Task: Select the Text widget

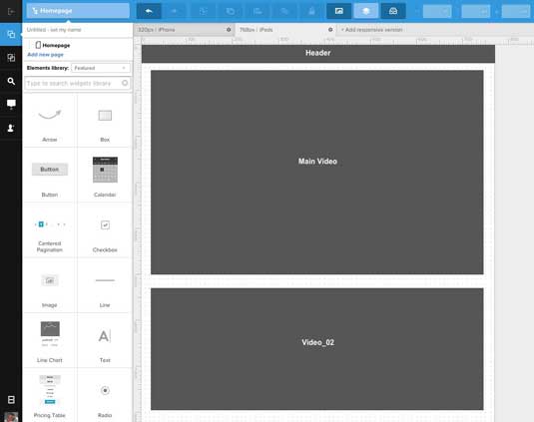Action: click(x=105, y=341)
